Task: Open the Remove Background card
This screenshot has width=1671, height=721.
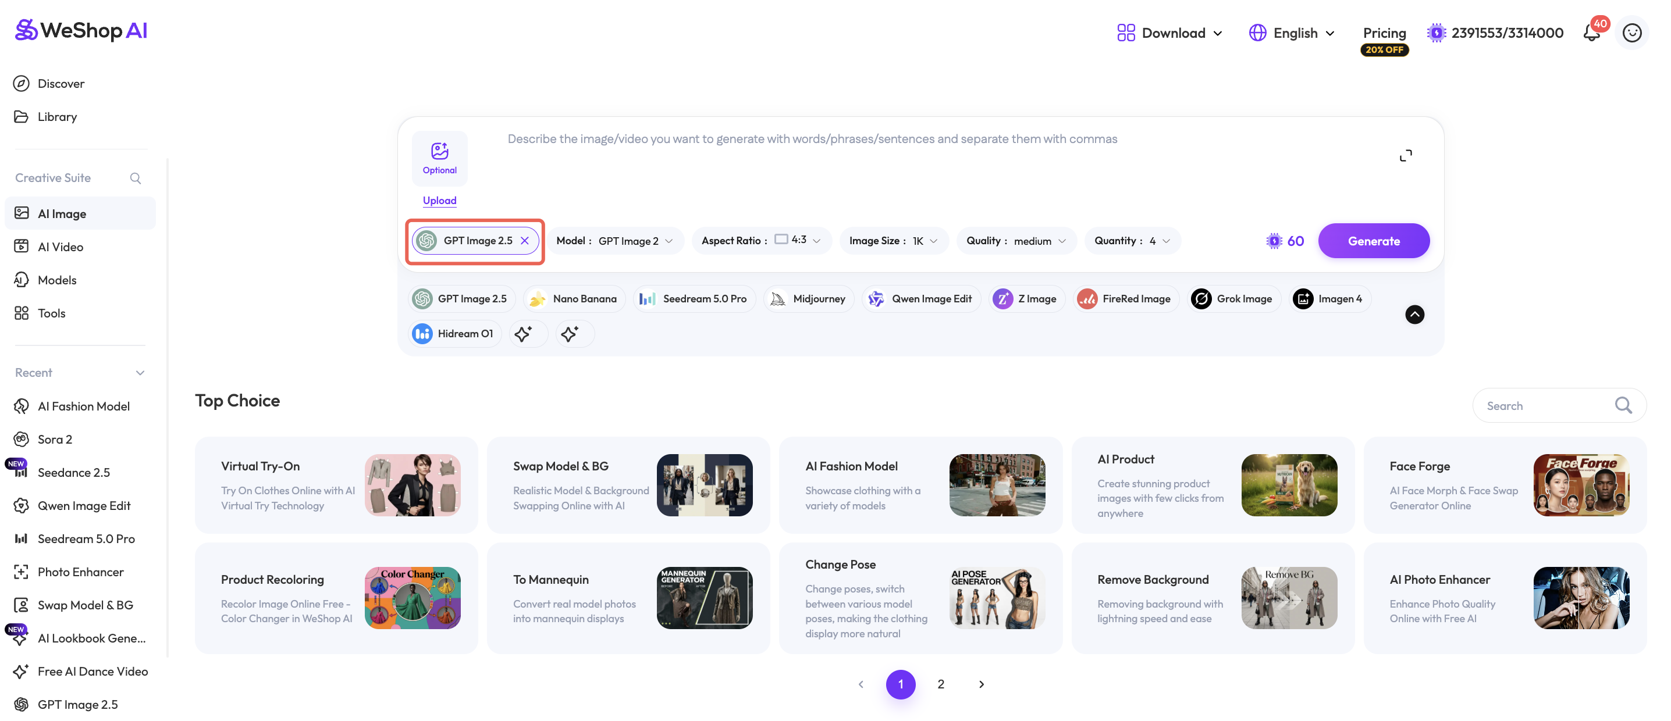Action: click(x=1213, y=598)
